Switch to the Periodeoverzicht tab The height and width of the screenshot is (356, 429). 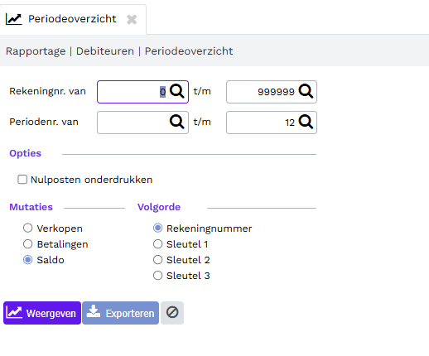pyautogui.click(x=72, y=19)
